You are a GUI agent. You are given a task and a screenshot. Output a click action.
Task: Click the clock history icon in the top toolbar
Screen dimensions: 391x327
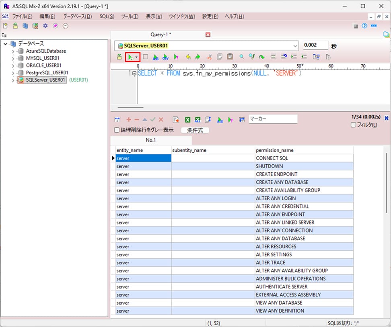(66, 26)
